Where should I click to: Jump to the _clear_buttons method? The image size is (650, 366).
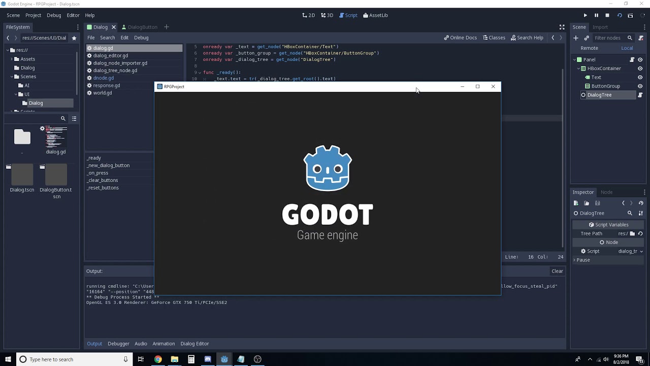tap(103, 180)
